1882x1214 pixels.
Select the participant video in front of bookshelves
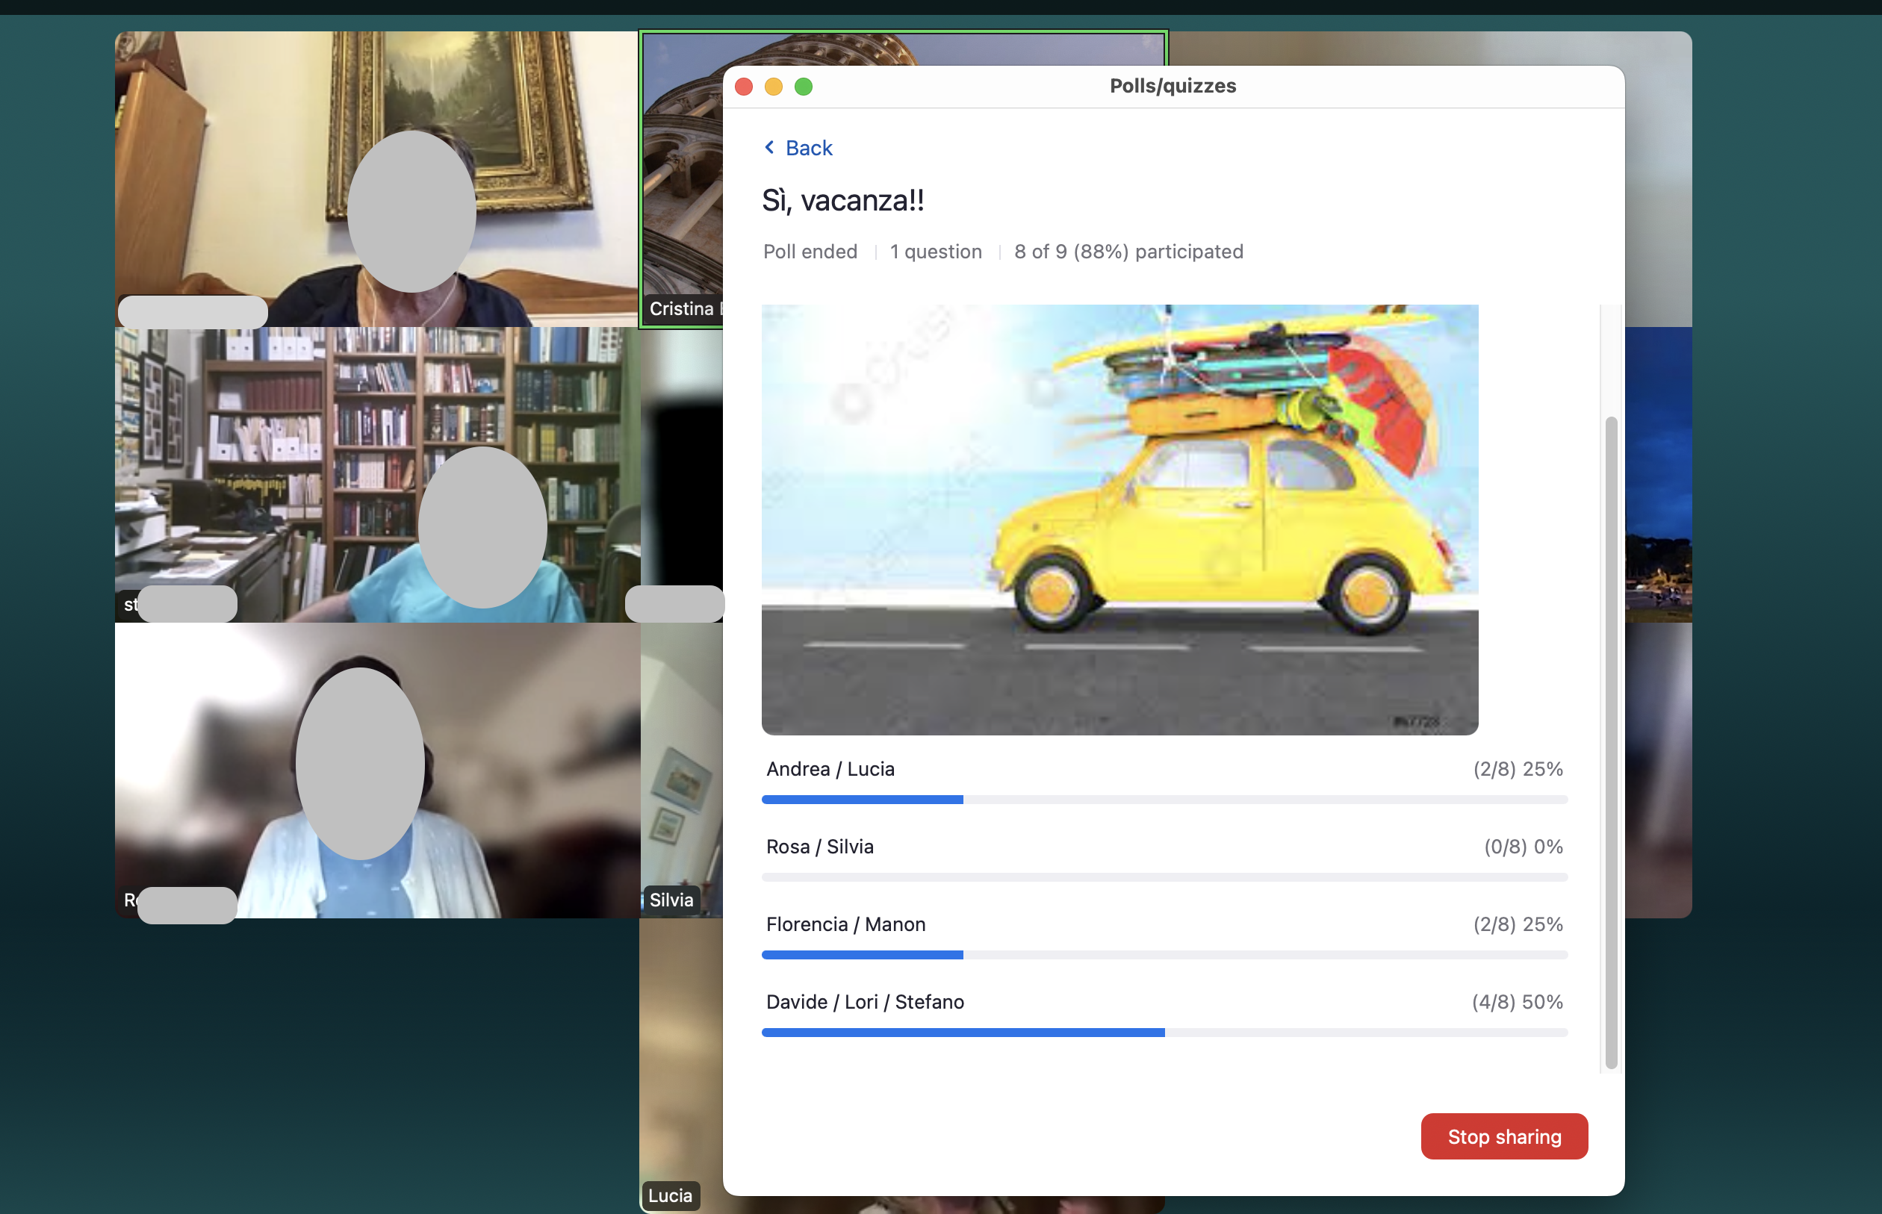click(x=376, y=475)
